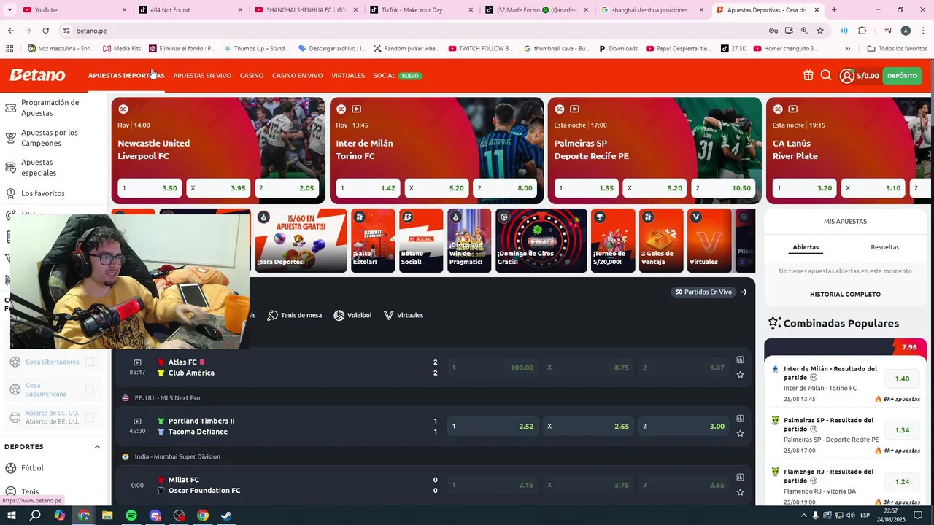Open the Casino section

coord(252,76)
